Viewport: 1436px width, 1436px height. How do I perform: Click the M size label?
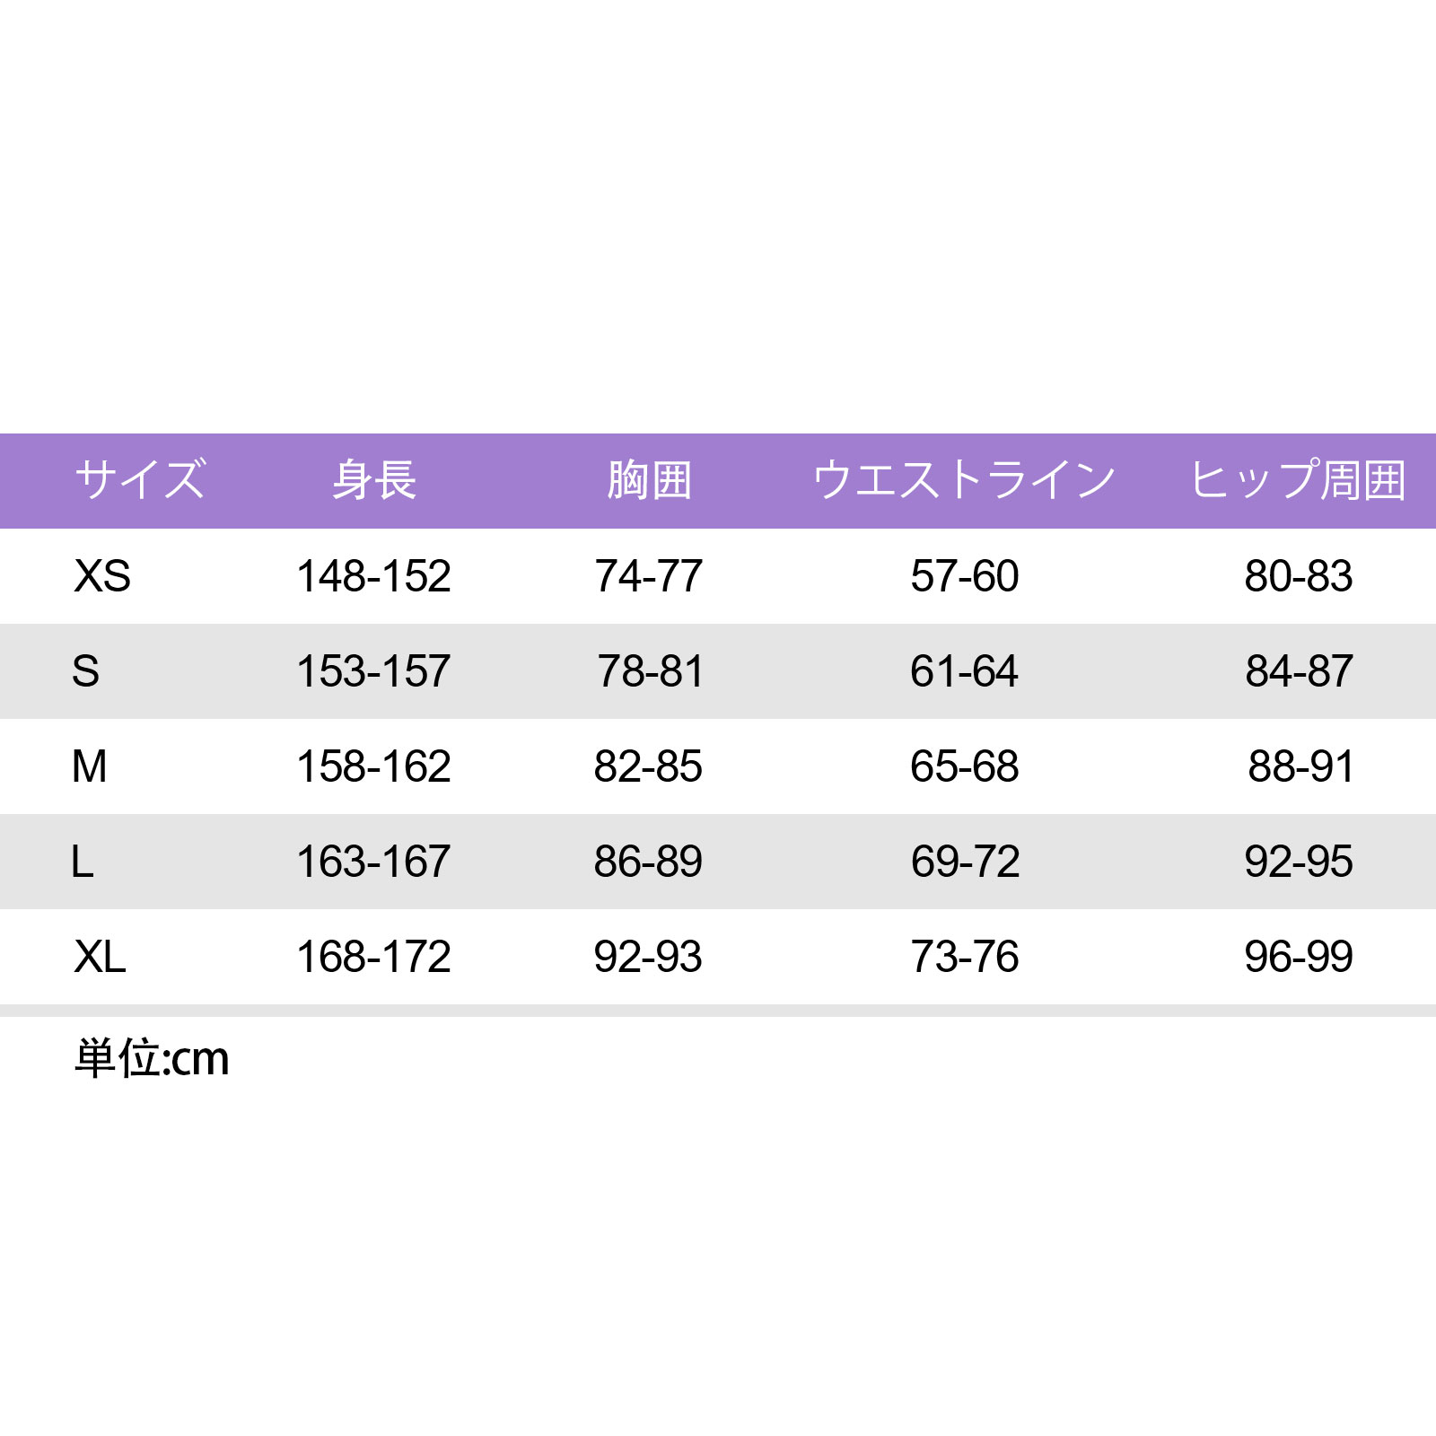point(90,766)
